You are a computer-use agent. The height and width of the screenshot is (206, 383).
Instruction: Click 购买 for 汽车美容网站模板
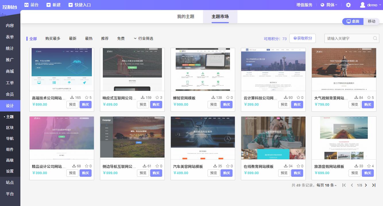click(227, 173)
